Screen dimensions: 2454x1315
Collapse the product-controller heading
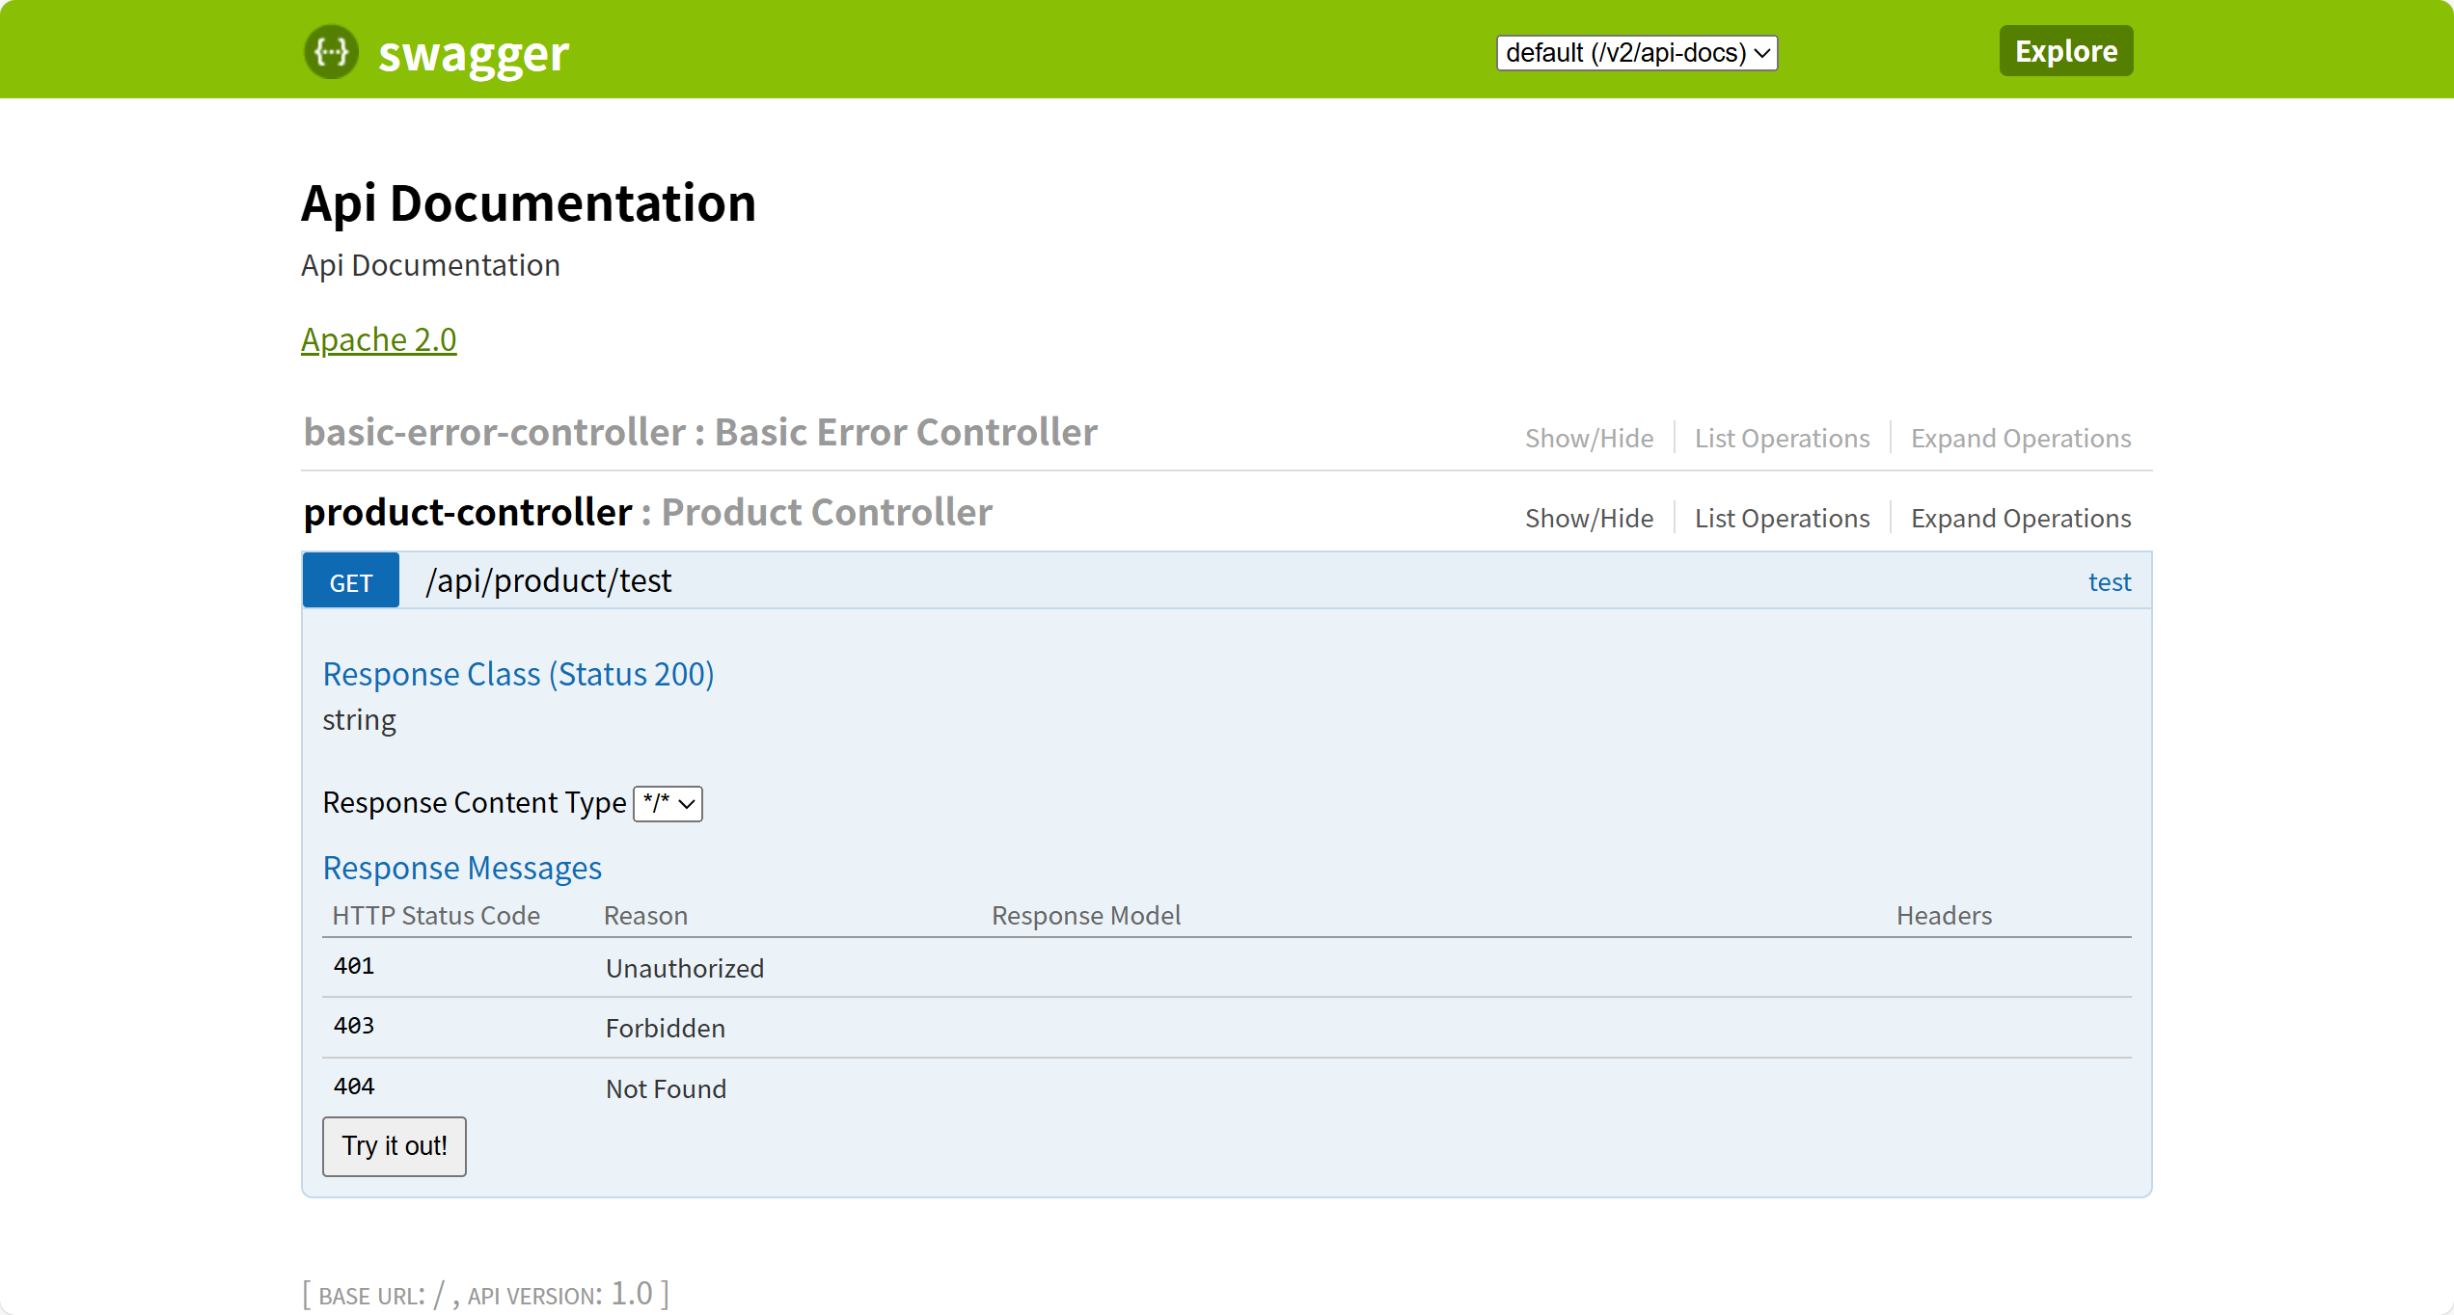(x=468, y=512)
